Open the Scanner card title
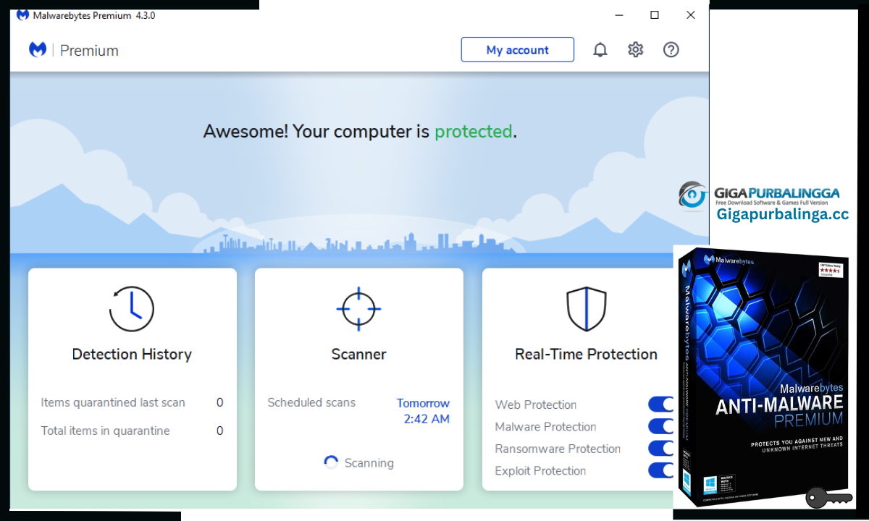This screenshot has width=869, height=521. 358,355
